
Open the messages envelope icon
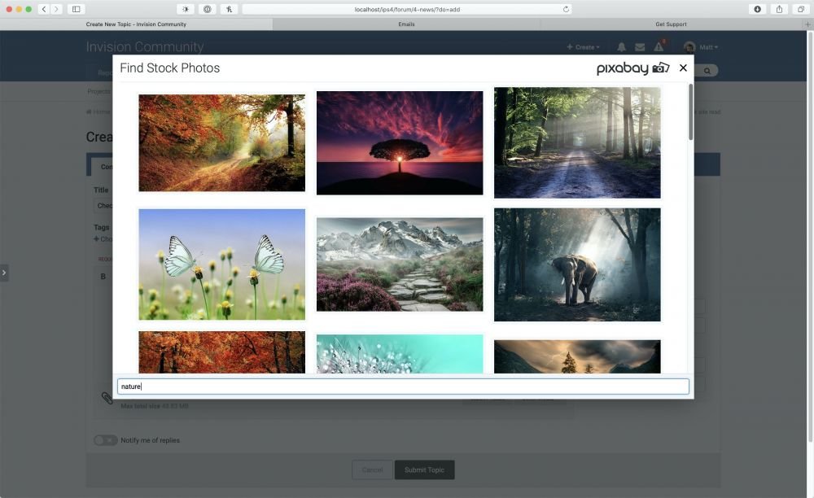pyautogui.click(x=640, y=48)
